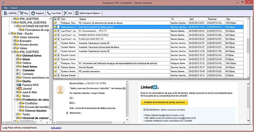Select the Errores locales folder
The height and width of the screenshot is (132, 254).
click(36, 110)
